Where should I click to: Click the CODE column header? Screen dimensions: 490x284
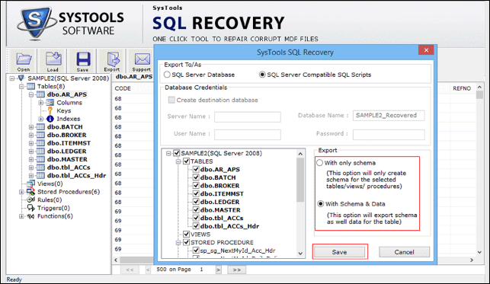pyautogui.click(x=123, y=88)
